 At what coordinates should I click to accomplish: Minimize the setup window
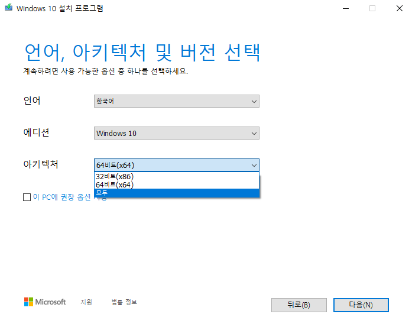coord(346,8)
